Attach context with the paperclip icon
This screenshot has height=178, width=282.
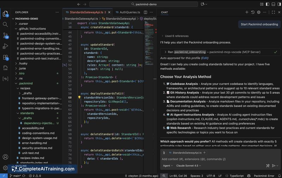pos(164,153)
